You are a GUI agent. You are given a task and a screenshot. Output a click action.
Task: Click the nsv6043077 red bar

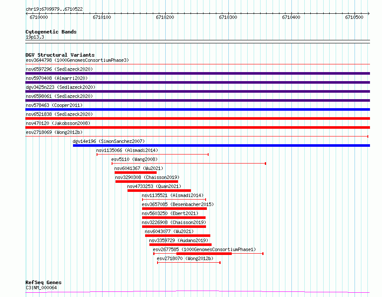[178, 236]
